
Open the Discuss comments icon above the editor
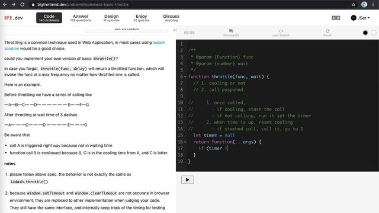pos(231,33)
